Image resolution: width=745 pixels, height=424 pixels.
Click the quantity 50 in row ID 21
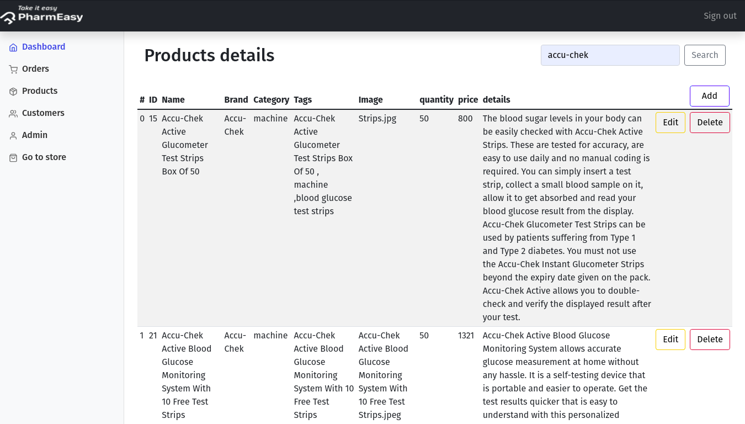[424, 336]
